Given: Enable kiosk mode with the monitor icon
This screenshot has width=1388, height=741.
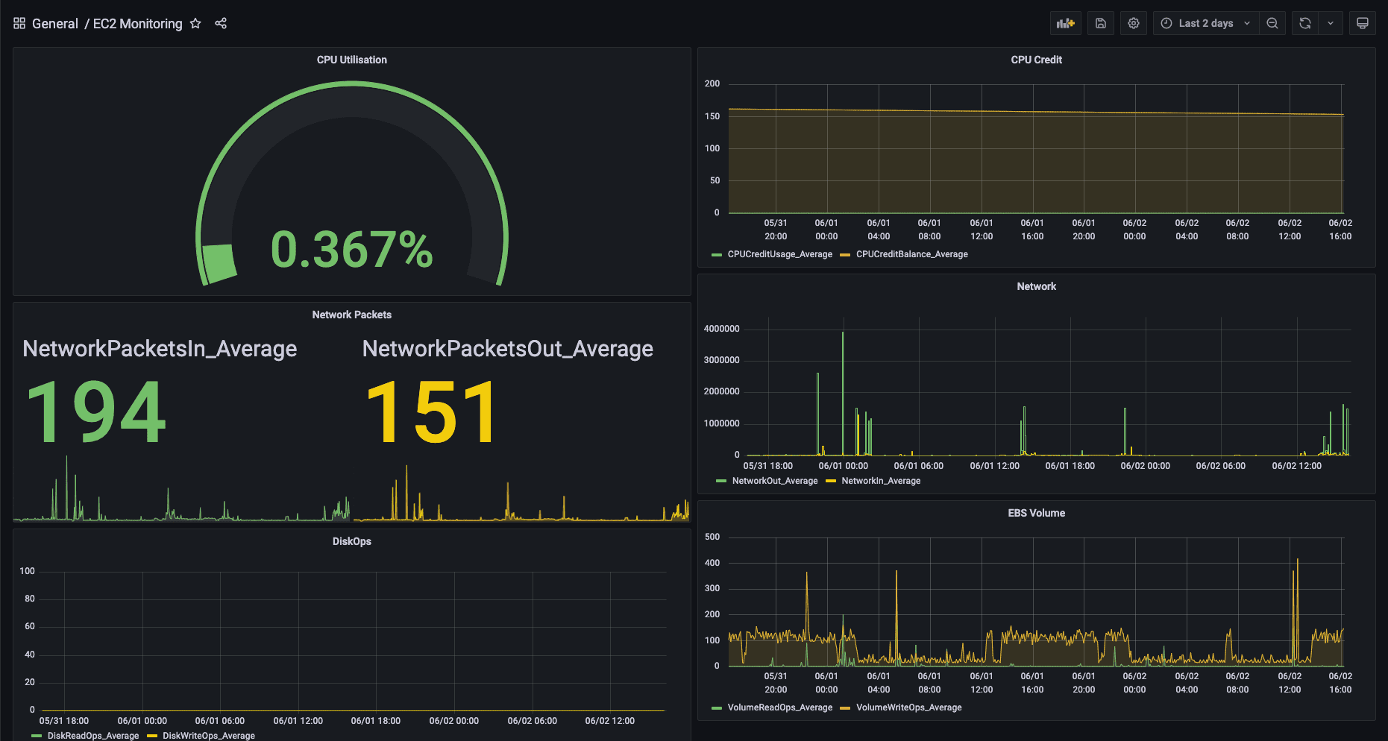Looking at the screenshot, I should coord(1363,23).
